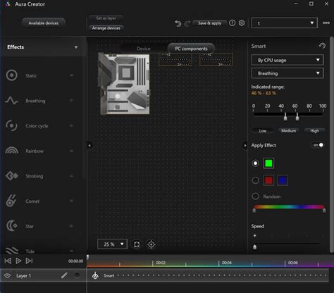Click the 00:04 timeline marker
Image resolution: width=334 pixels, height=293 pixels.
tap(226, 263)
